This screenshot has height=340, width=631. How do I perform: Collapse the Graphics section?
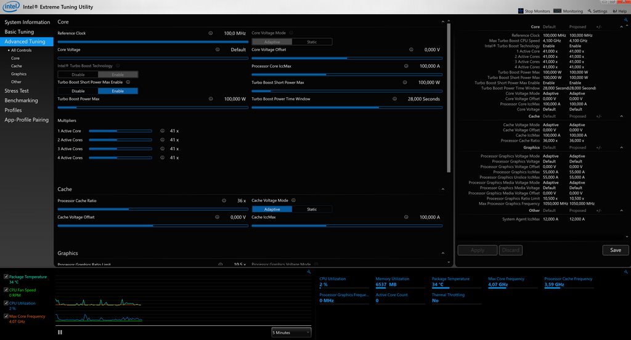[x=442, y=253]
